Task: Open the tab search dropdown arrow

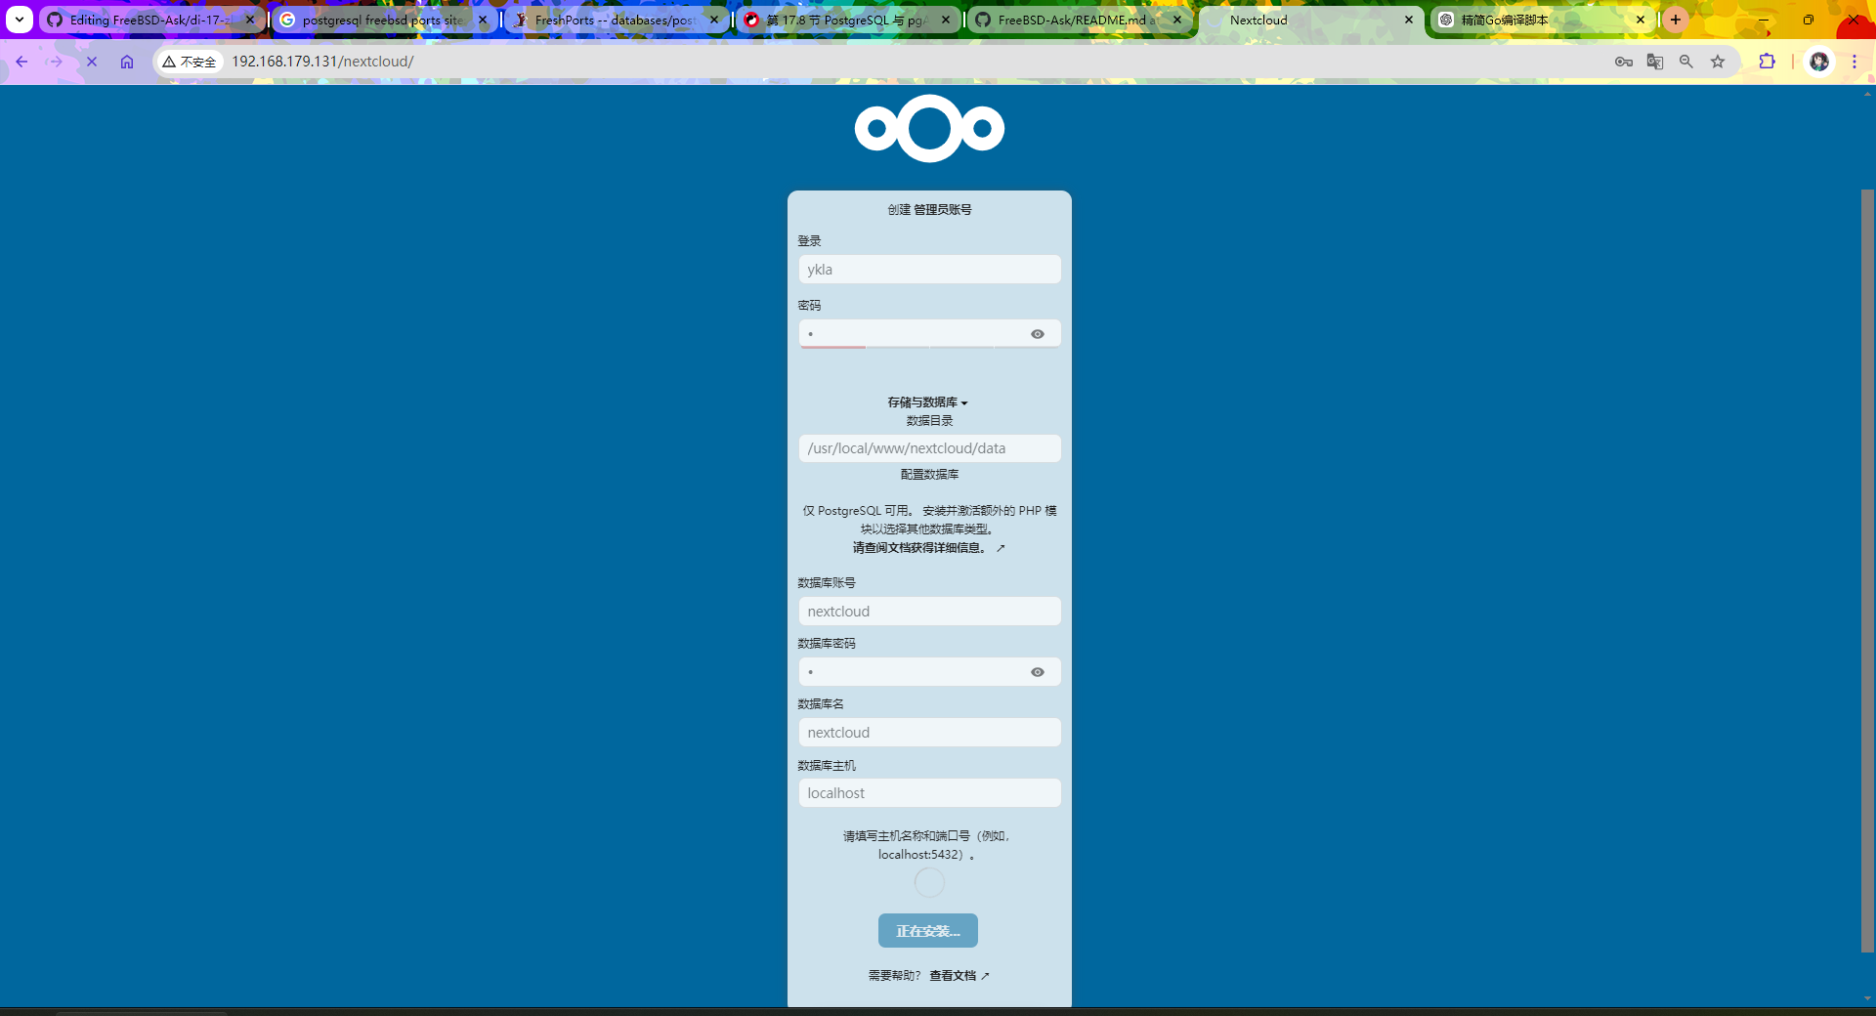Action: (19, 20)
